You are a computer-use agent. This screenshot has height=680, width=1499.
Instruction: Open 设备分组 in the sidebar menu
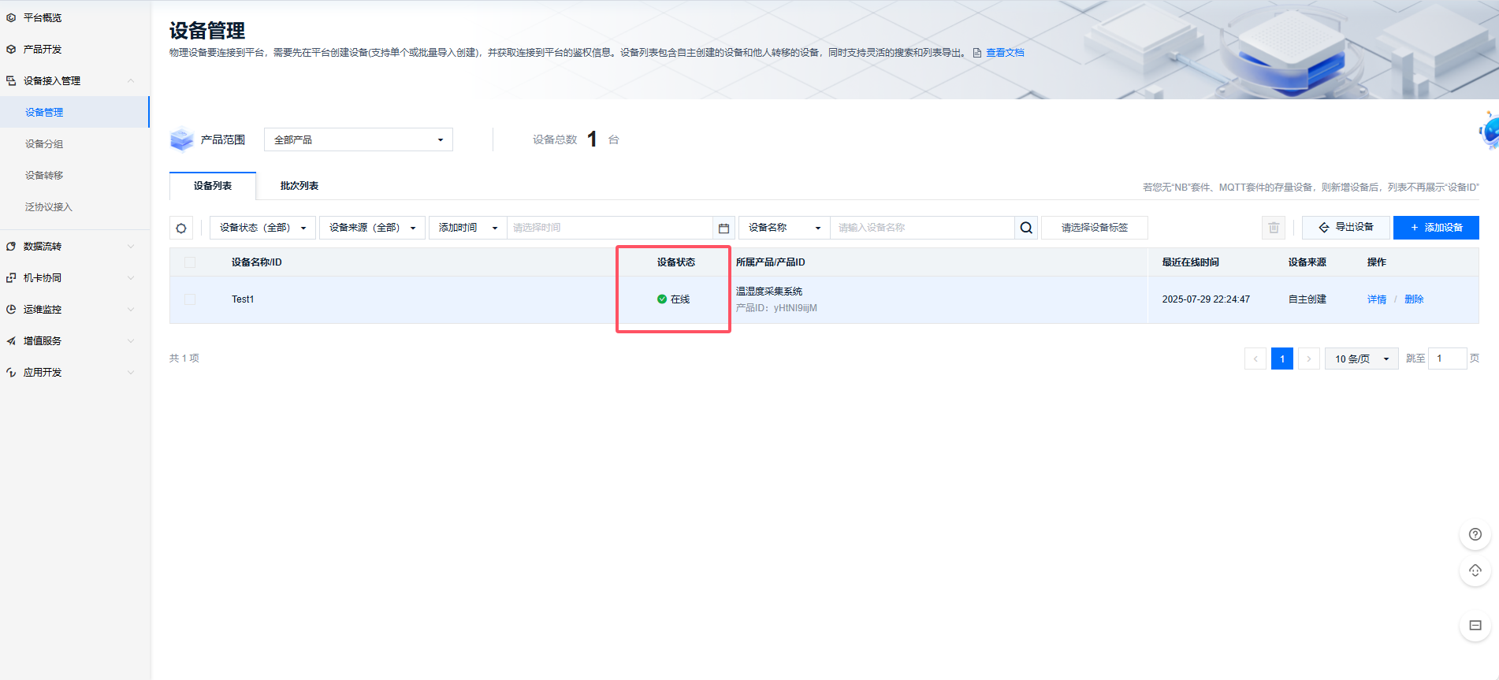(x=44, y=144)
